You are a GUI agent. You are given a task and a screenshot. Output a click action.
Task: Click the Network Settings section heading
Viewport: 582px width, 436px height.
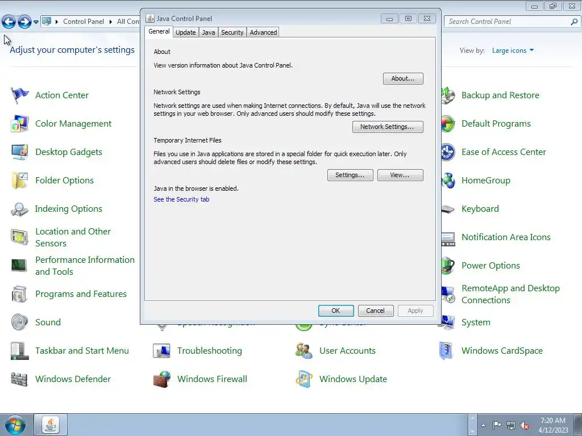pyautogui.click(x=177, y=92)
